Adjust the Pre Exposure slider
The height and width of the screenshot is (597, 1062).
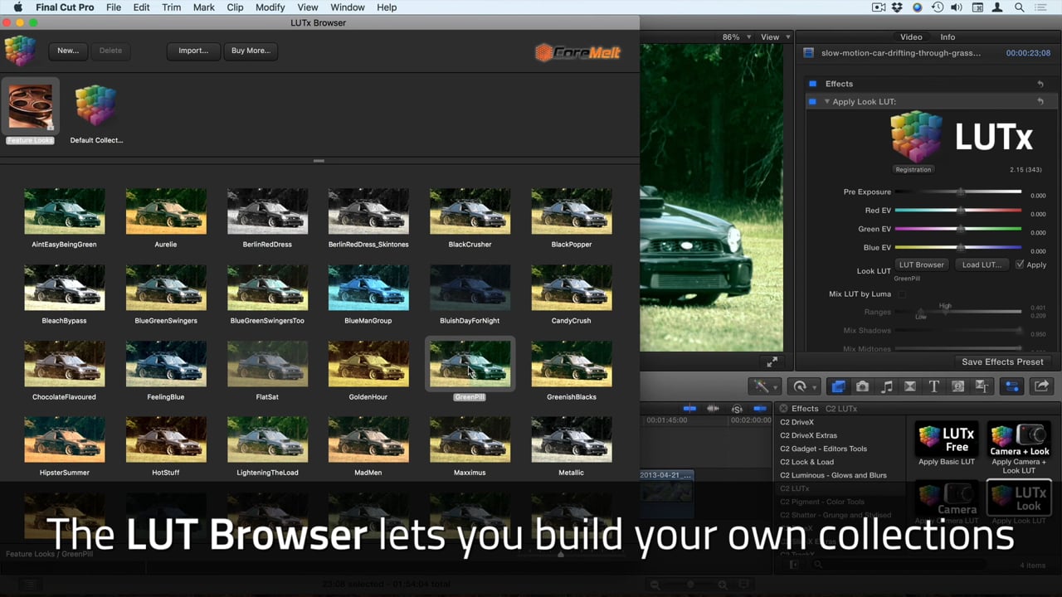(x=957, y=192)
